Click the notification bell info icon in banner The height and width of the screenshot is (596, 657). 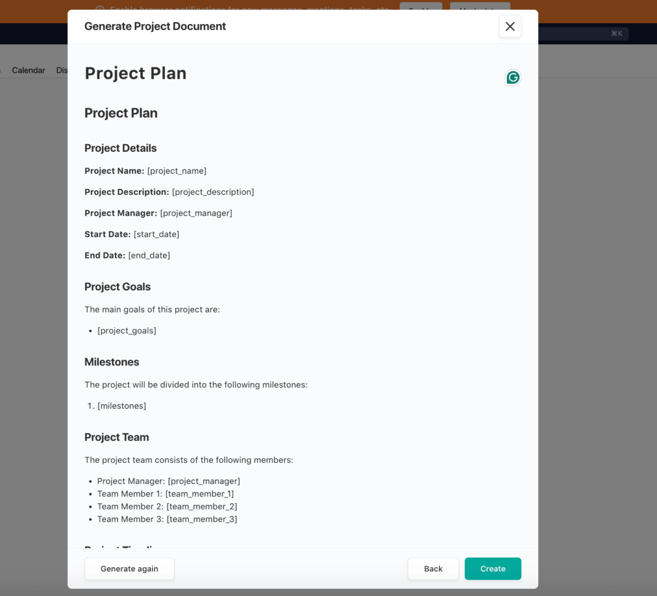99,9
